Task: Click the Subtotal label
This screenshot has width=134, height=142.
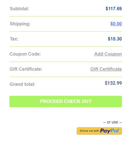Action: point(19,9)
